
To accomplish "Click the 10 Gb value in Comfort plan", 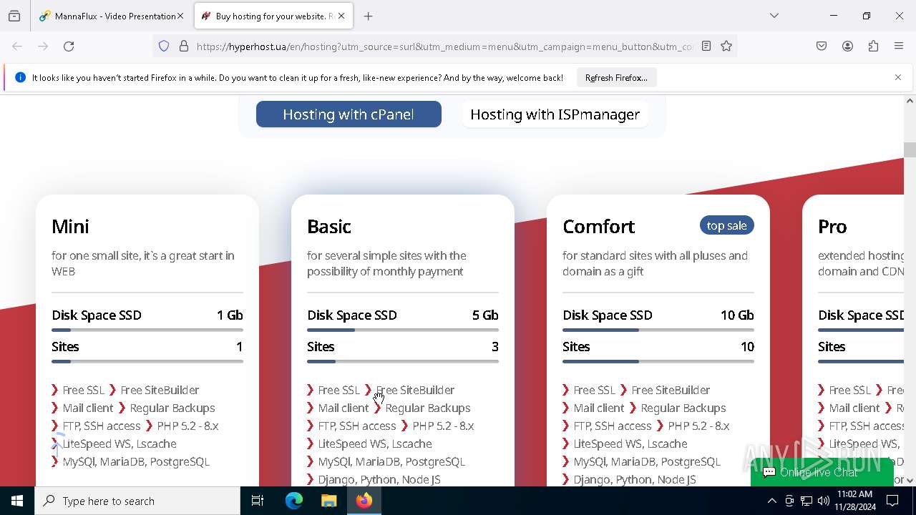I will [x=737, y=315].
